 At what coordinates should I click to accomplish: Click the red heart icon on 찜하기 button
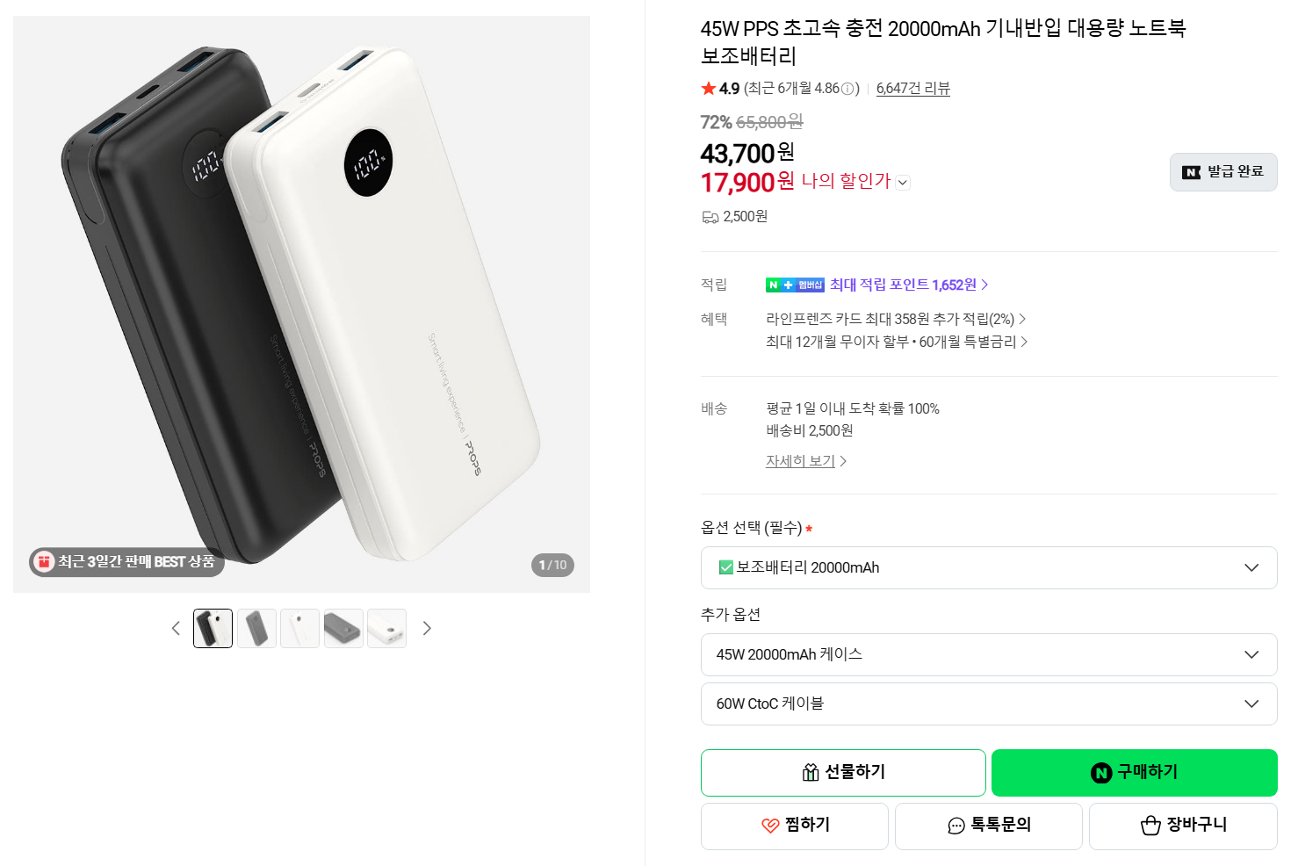(x=768, y=826)
